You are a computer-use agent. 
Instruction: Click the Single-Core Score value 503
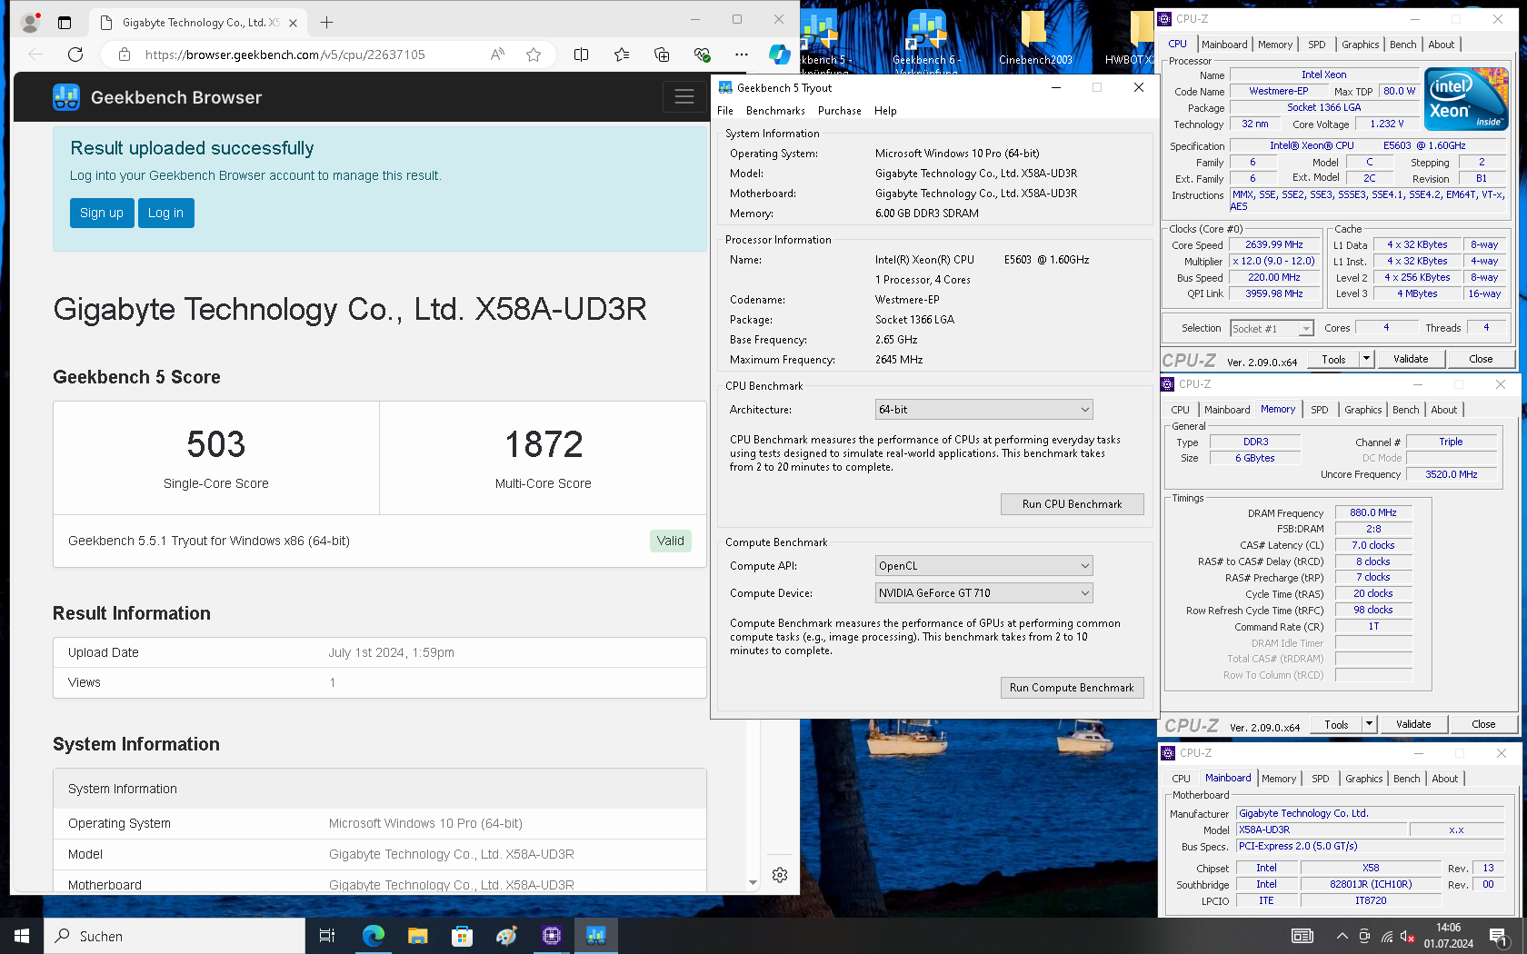pyautogui.click(x=216, y=444)
